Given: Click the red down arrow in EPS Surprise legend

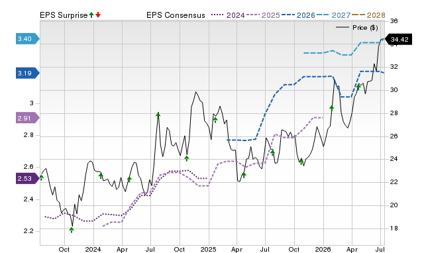Looking at the screenshot, I should (x=98, y=15).
